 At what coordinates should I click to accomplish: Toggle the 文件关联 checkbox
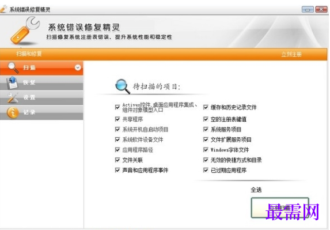coord(117,160)
